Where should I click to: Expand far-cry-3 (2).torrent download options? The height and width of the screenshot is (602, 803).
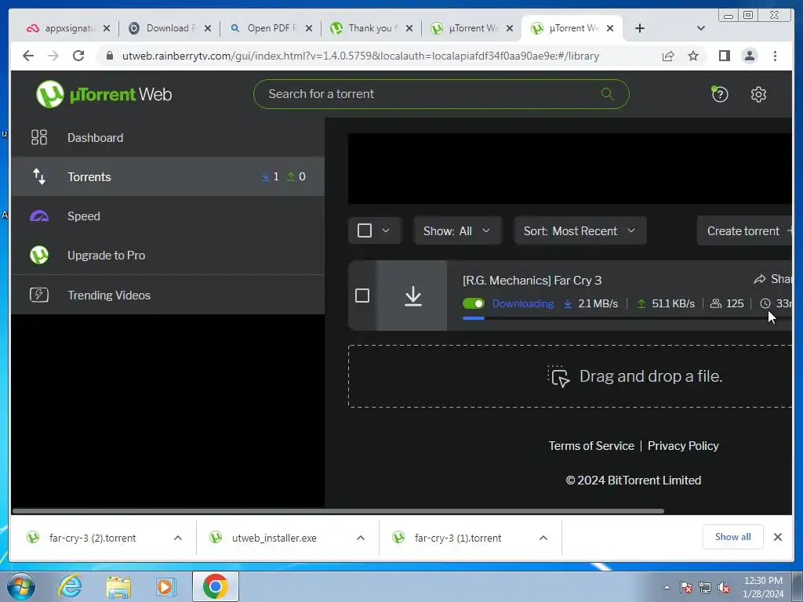pyautogui.click(x=178, y=538)
